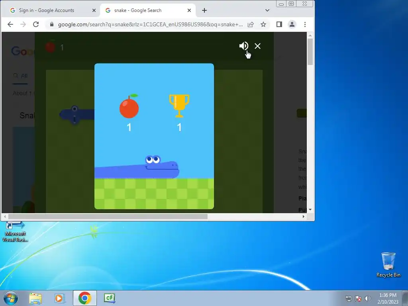
Task: Open File Explorer from taskbar
Action: [x=35, y=298]
